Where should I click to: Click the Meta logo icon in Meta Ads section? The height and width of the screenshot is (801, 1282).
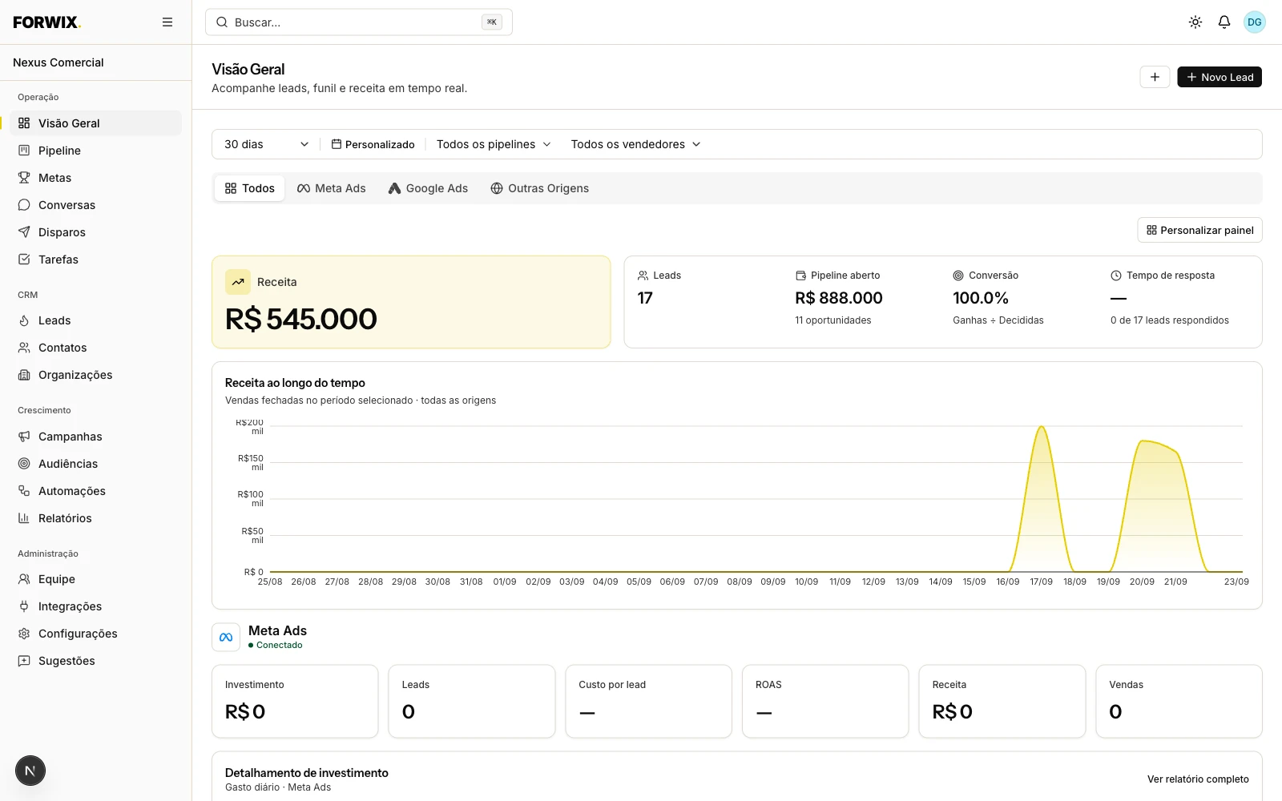[x=226, y=638]
